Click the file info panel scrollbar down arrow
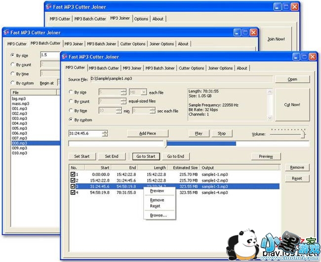Image resolution: width=321 pixels, height=262 pixels. [x=270, y=118]
